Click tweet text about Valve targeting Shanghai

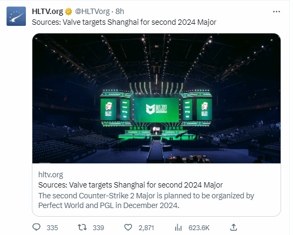124,22
